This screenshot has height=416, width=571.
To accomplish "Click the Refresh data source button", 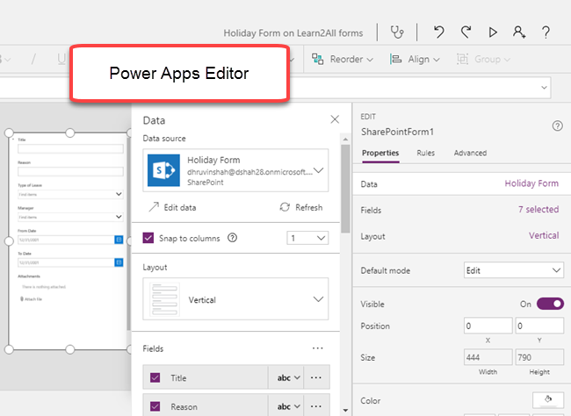I will 300,207.
